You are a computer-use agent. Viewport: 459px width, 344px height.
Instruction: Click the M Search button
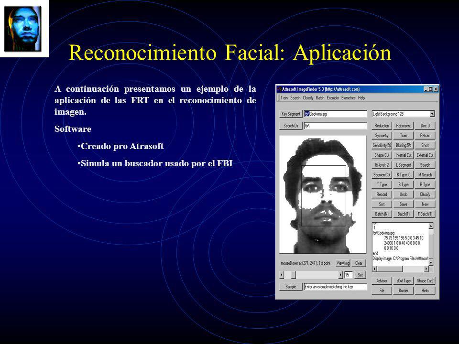[425, 175]
